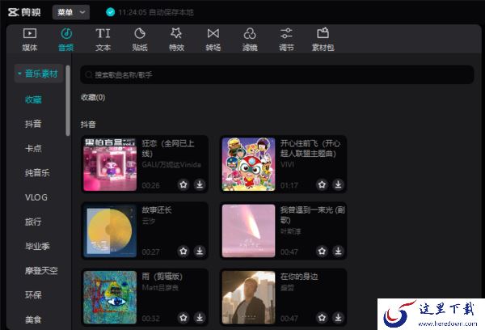Select the 毕业季 music category
Screen dimensions: 485x330
coord(37,246)
